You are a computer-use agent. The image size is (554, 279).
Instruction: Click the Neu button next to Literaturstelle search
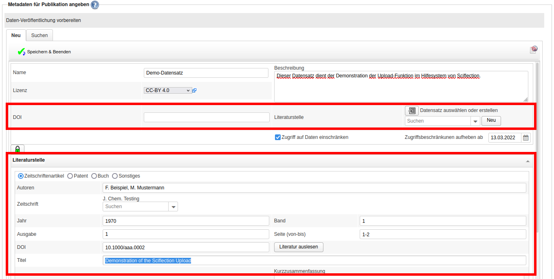[491, 121]
